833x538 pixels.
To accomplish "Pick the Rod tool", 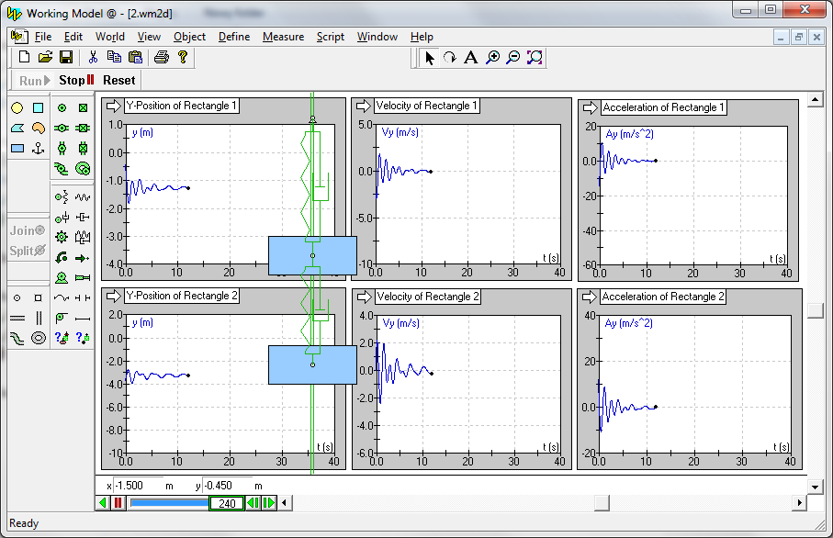I will point(83,319).
